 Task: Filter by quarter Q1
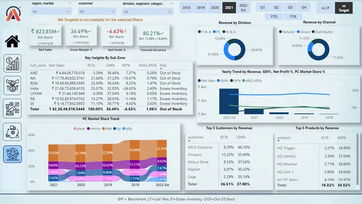point(263,7)
